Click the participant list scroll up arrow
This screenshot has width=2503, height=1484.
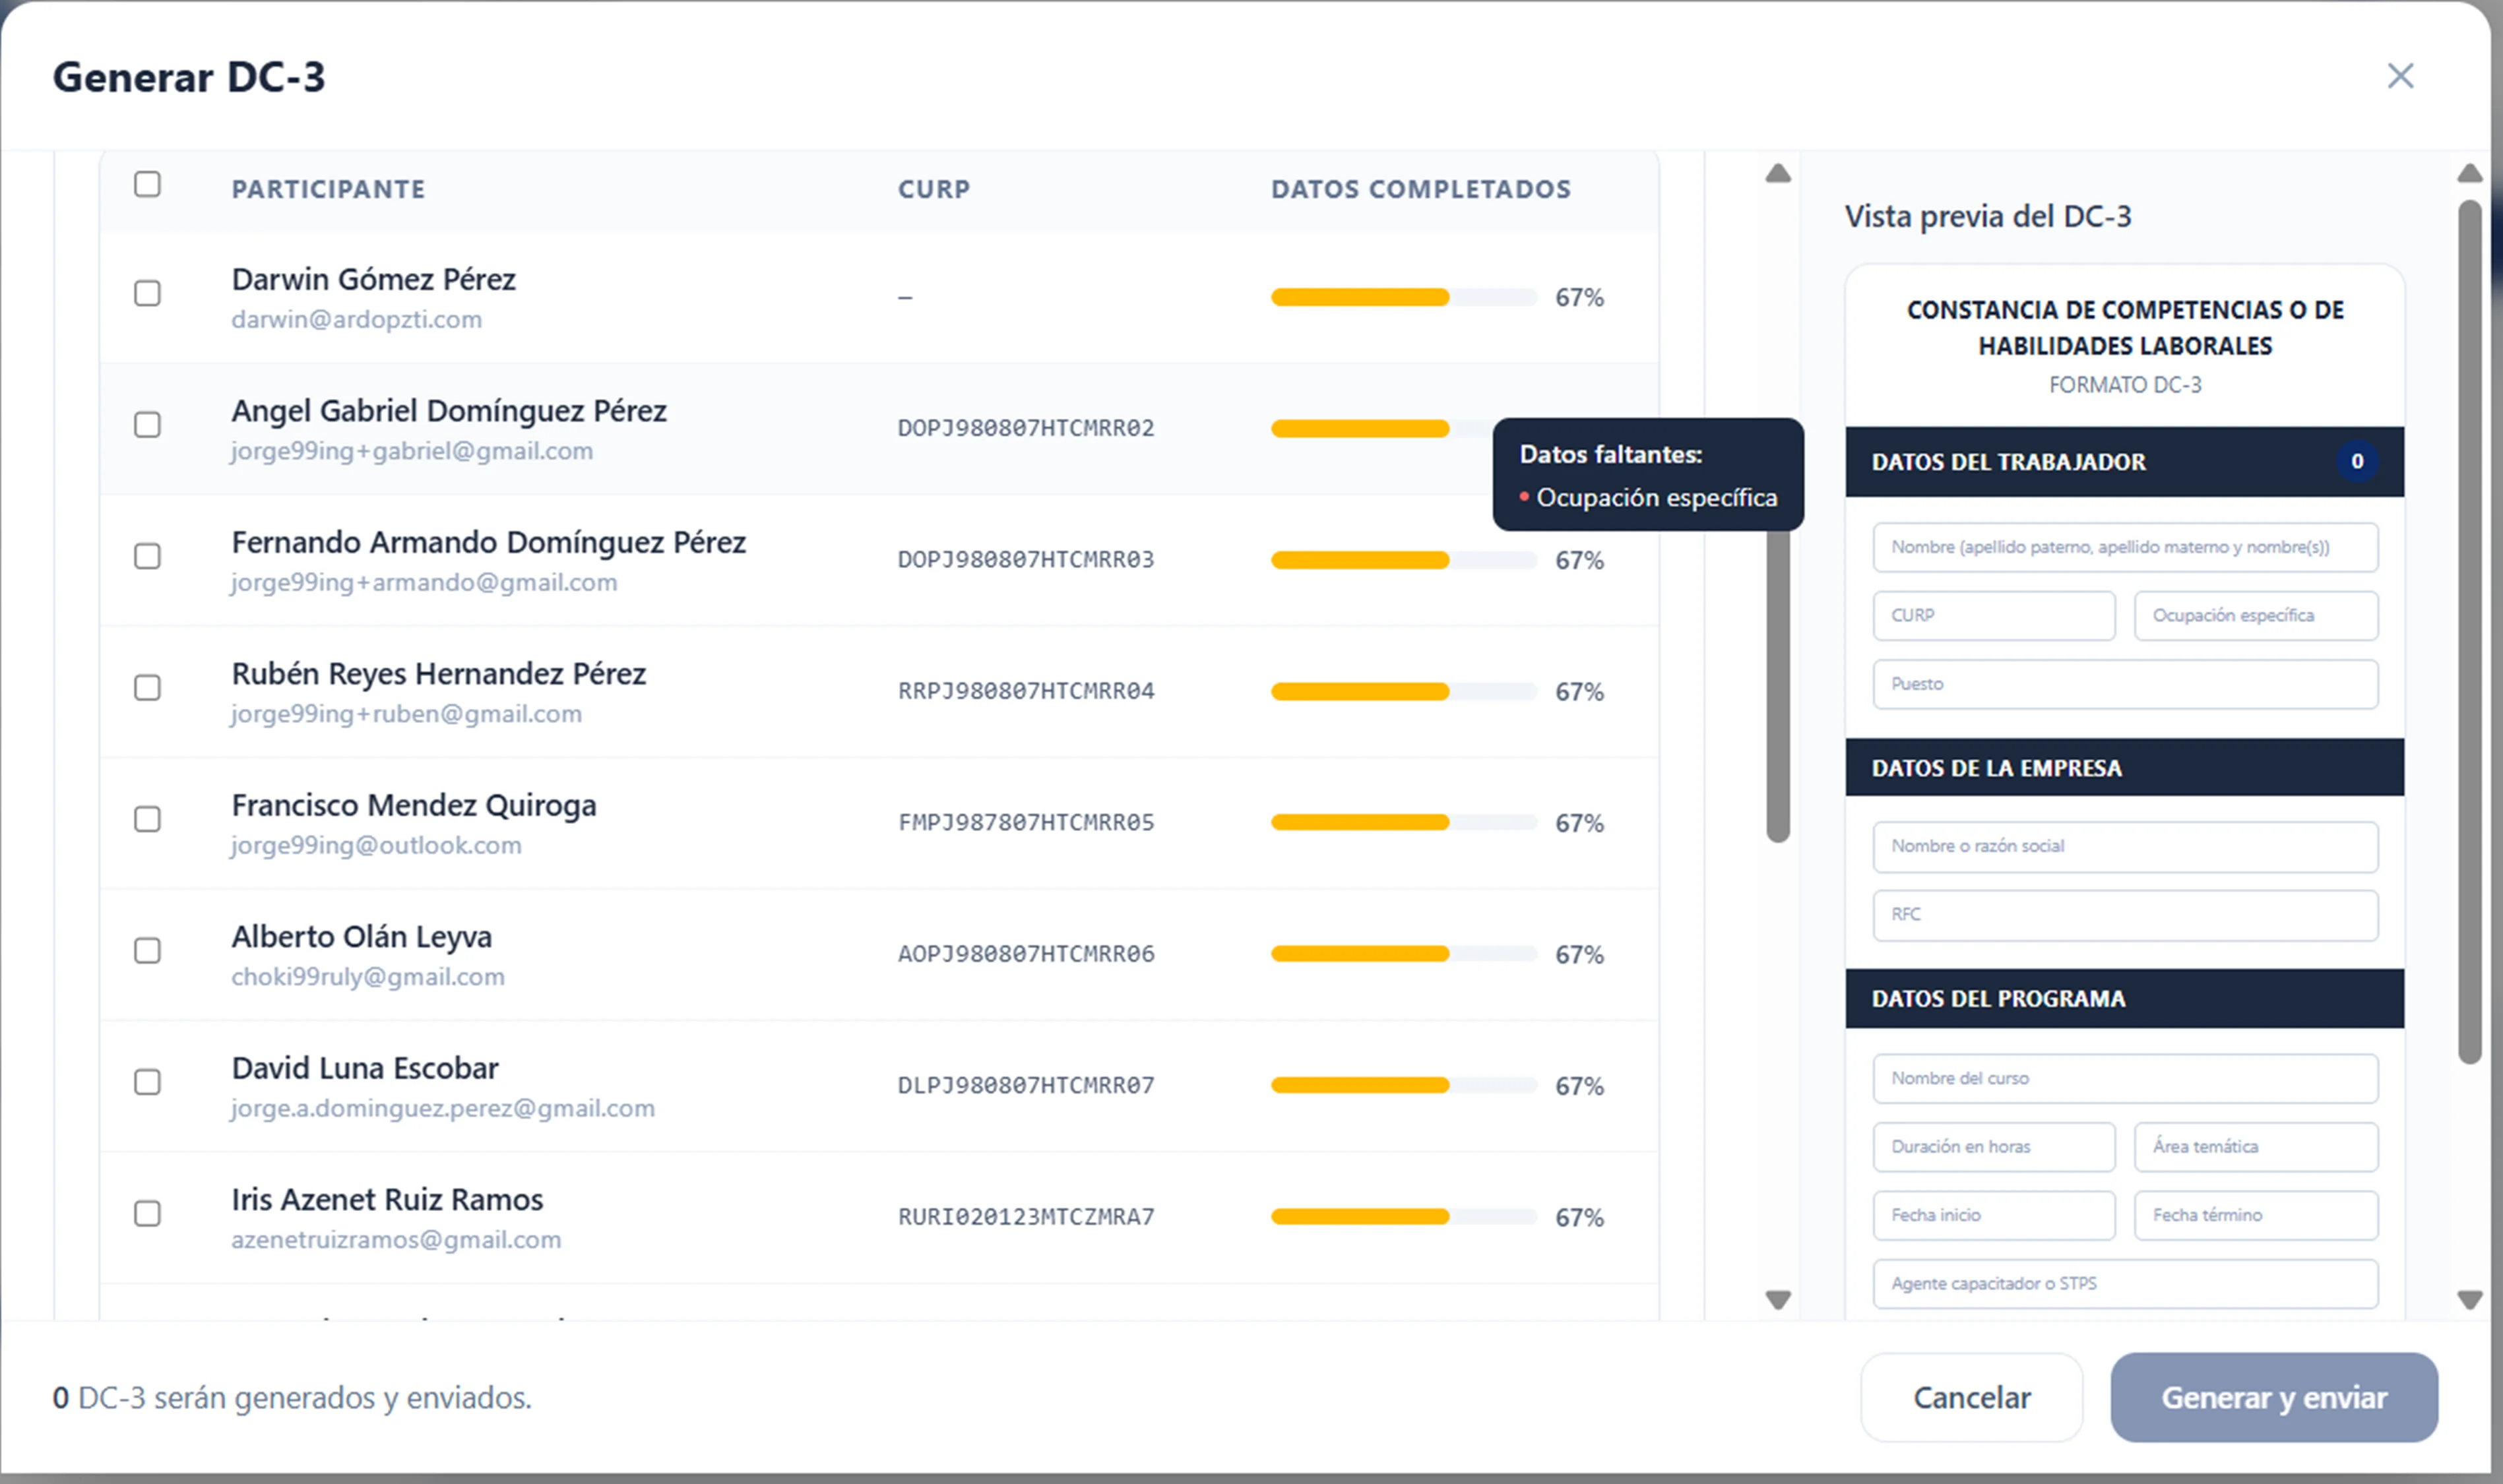[1778, 174]
